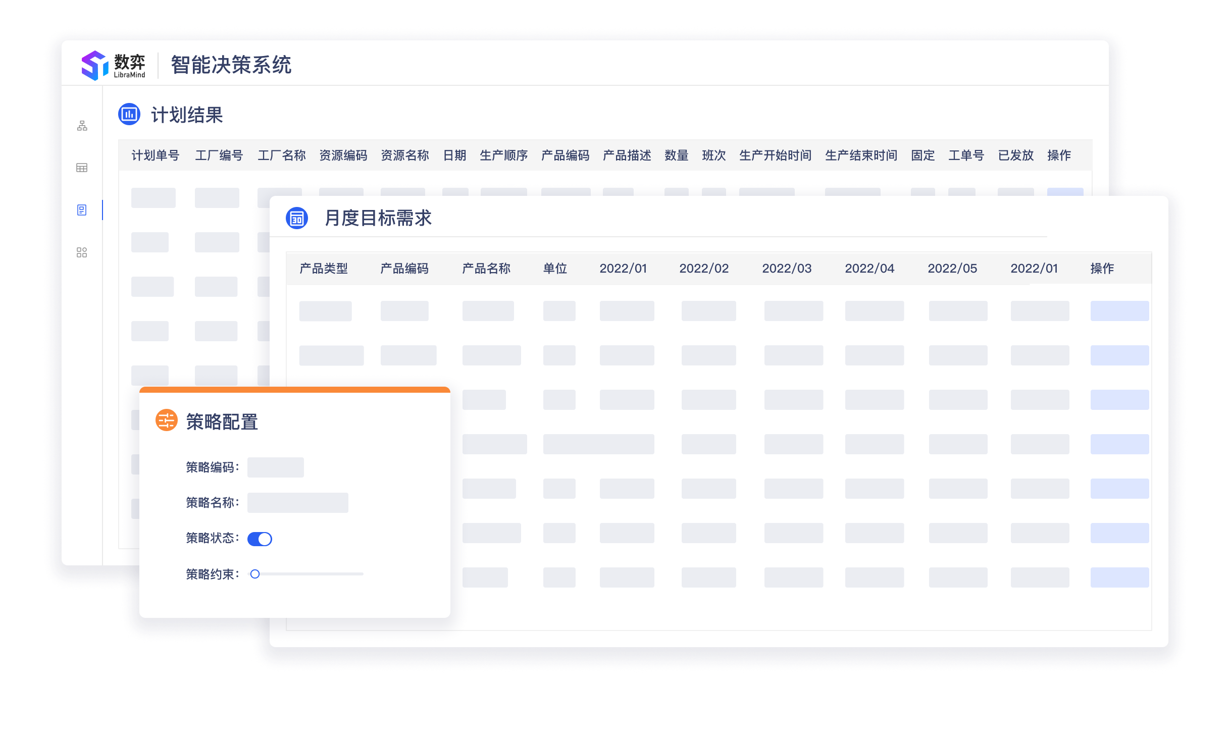
Task: Open the four-squares apps sidebar icon
Action: (x=82, y=252)
